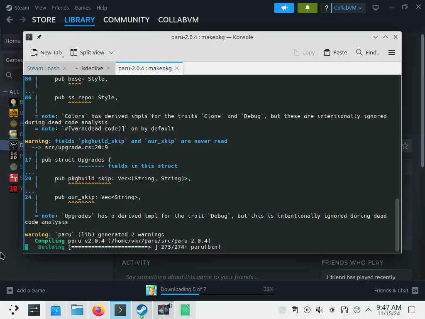This screenshot has width=425, height=319.
Task: Close the 'Steam : bash' tab
Action: 65,68
